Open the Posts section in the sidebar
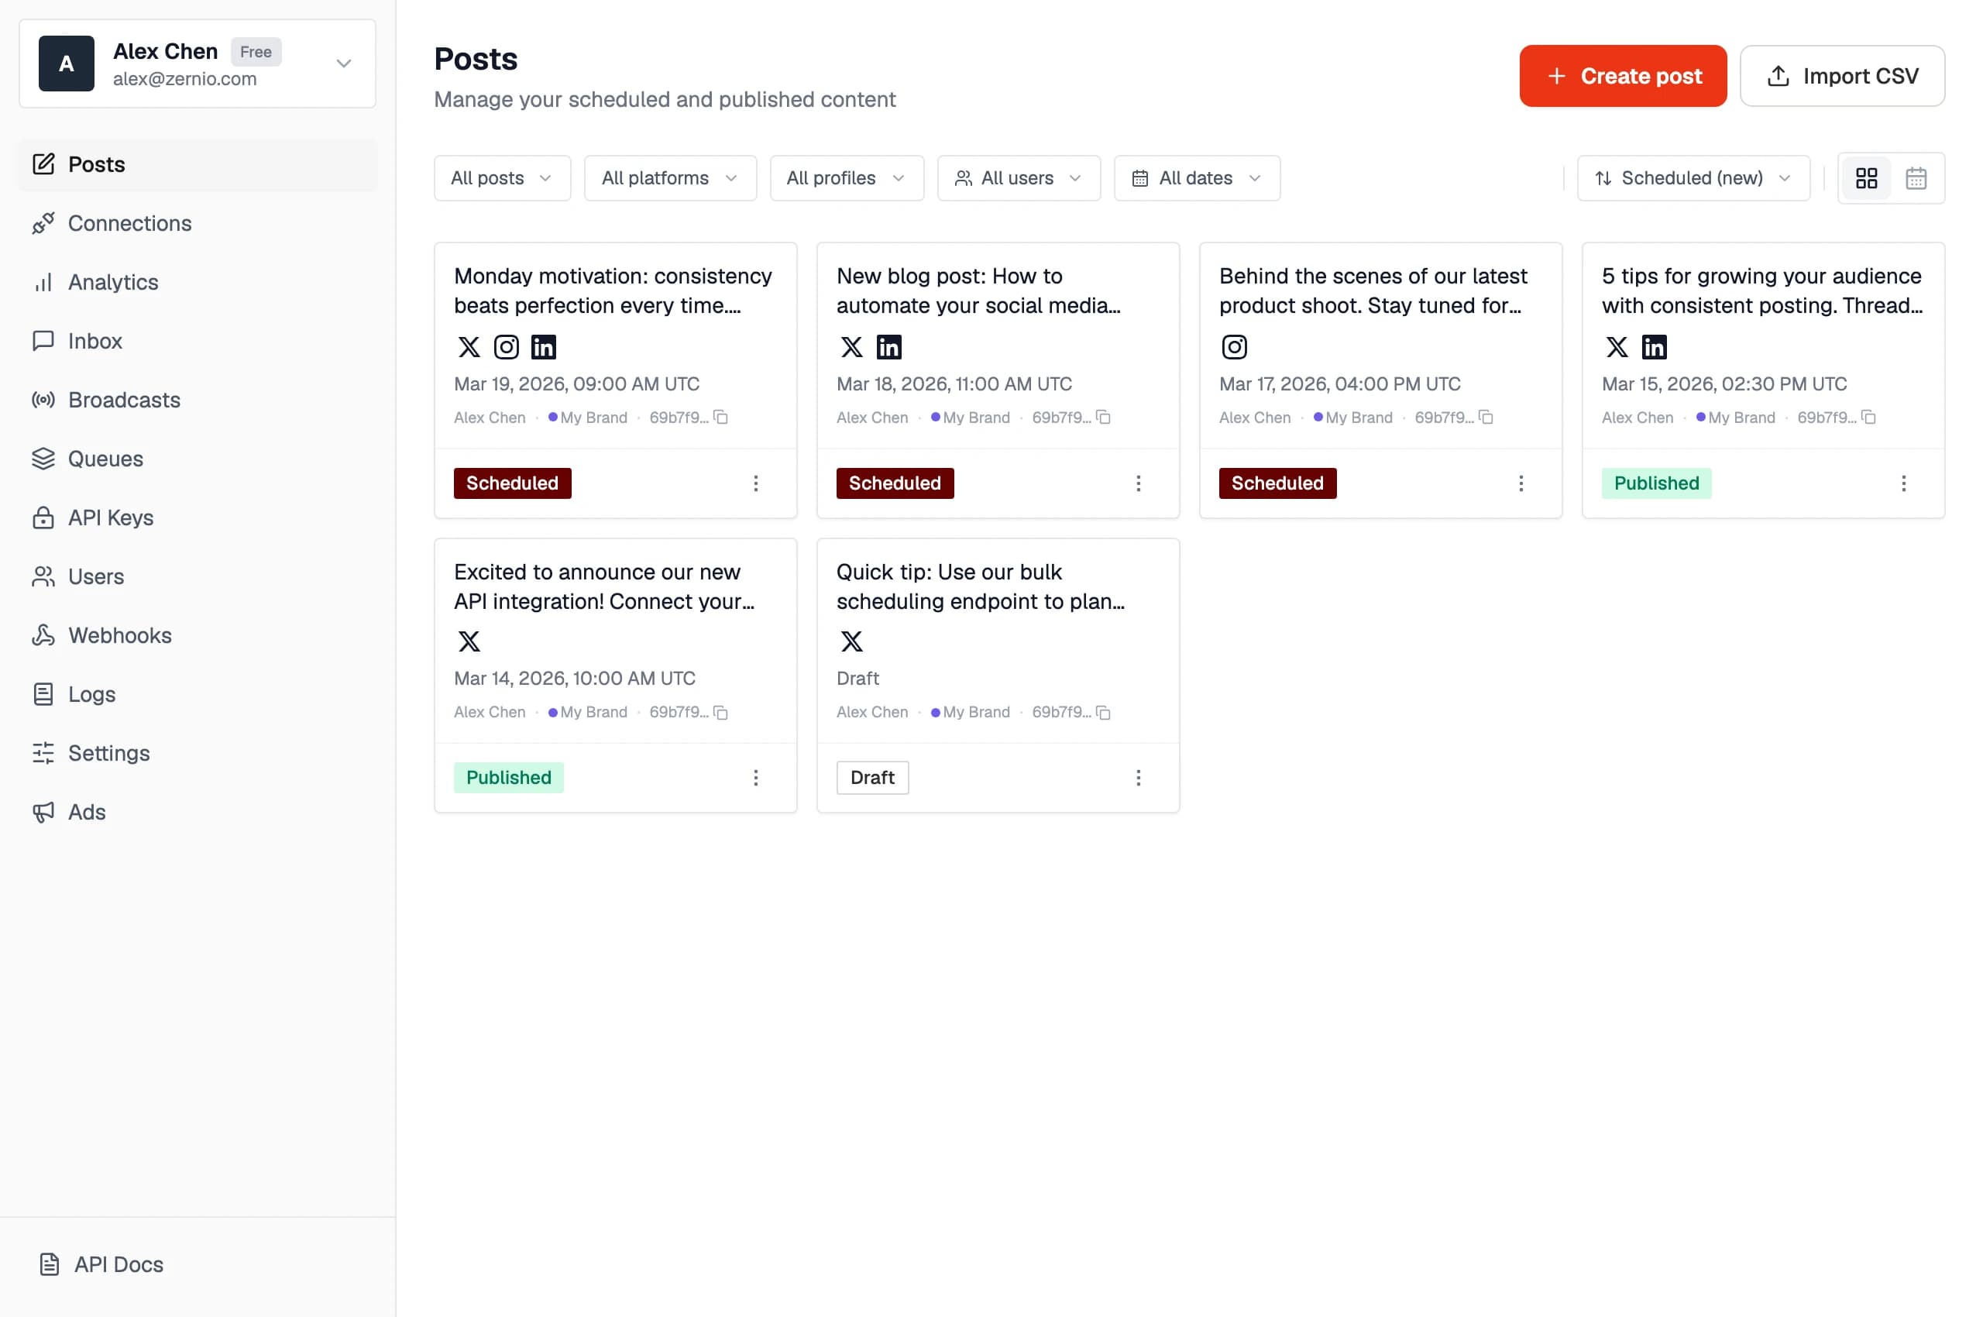 coord(95,164)
